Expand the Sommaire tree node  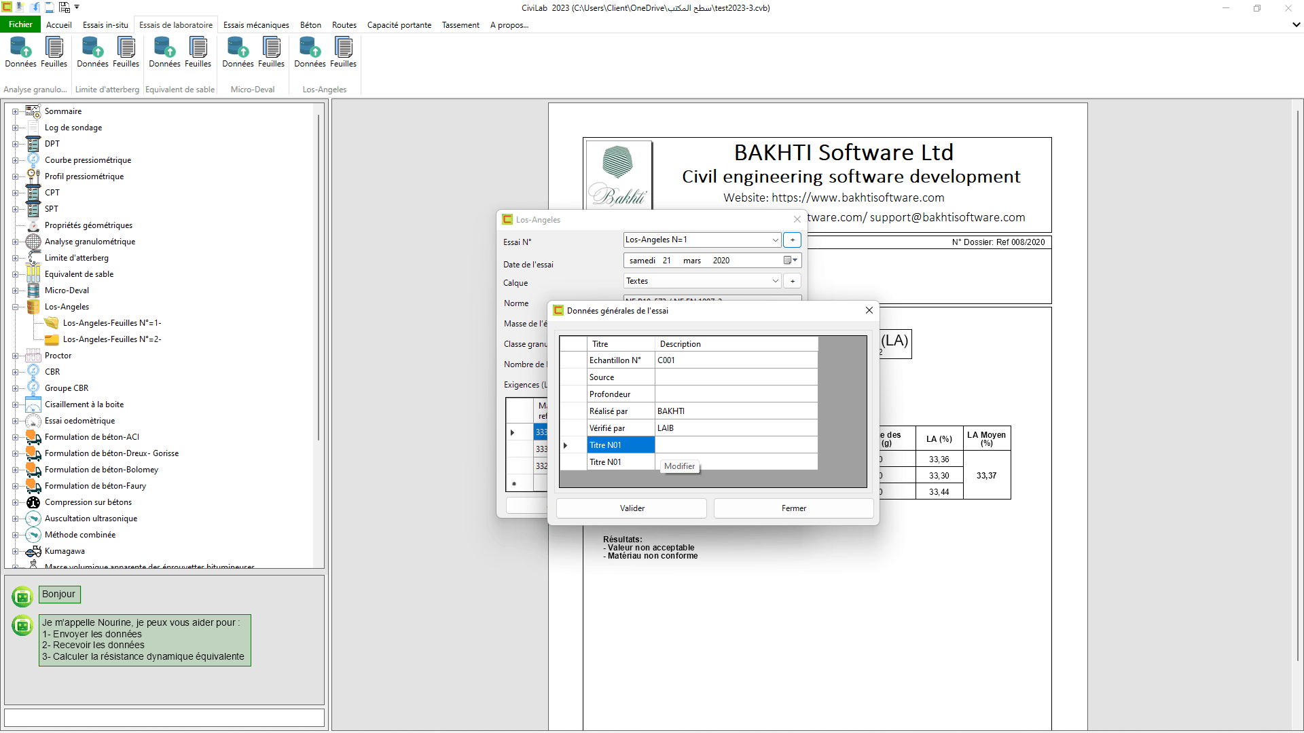click(15, 111)
